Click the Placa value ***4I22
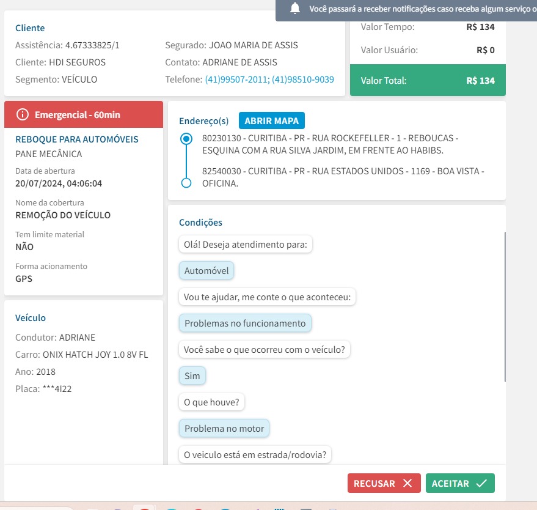This screenshot has width=537, height=510. 57,389
